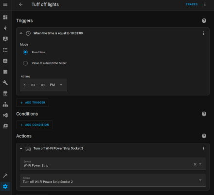
Task: Collapse the Turn off Wi-Fi Power Strip action
Action: click(21, 149)
